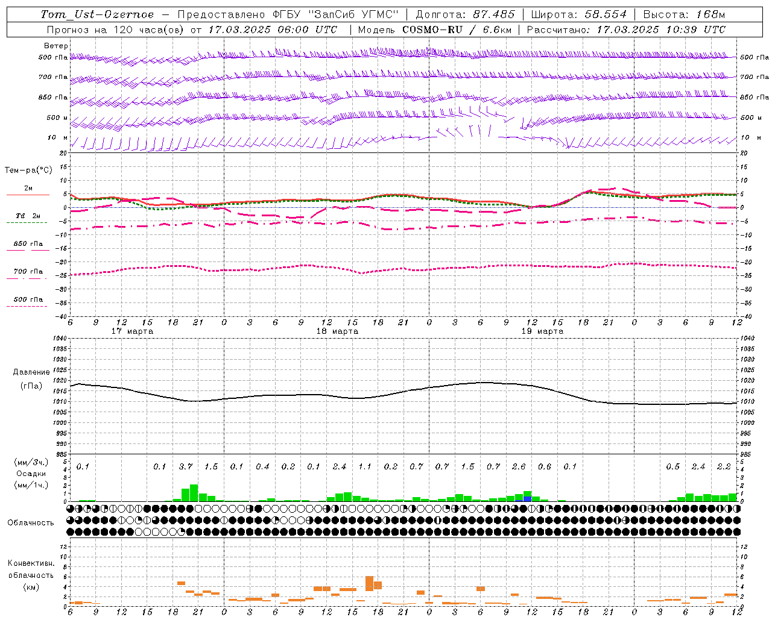The width and height of the screenshot is (772, 617).
Task: Click the Широта: 58.554 value
Action: tap(579, 14)
